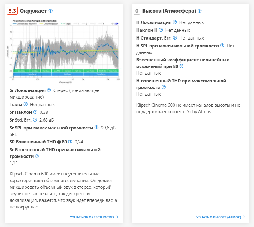254x227 pixels.
Task: Go to previous legend page arrow
Action: pyautogui.click(x=111, y=23)
